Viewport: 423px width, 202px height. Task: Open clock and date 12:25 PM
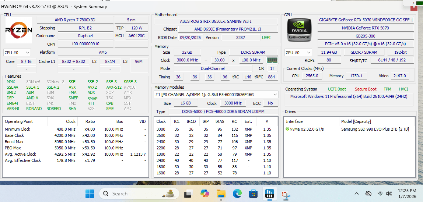point(407,194)
